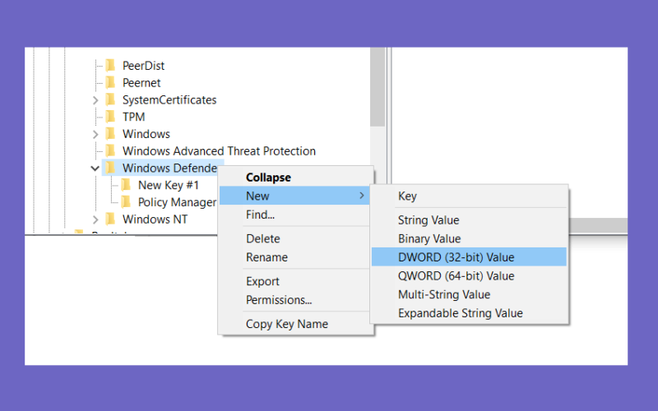658x411 pixels.
Task: Select the TPM folder icon
Action: [x=110, y=117]
